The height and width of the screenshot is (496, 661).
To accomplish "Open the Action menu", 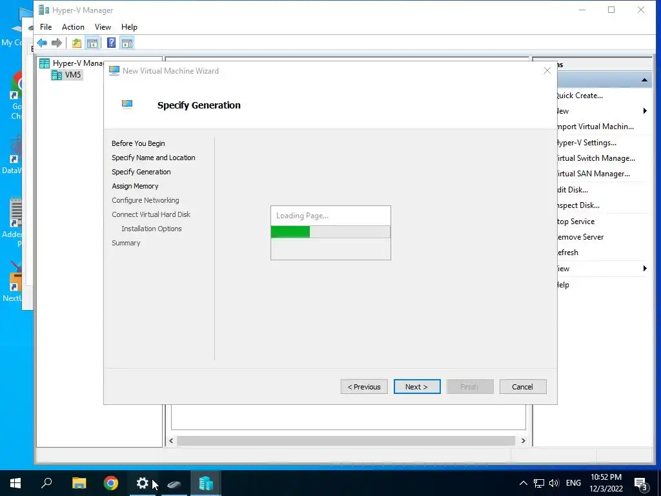I will point(73,27).
